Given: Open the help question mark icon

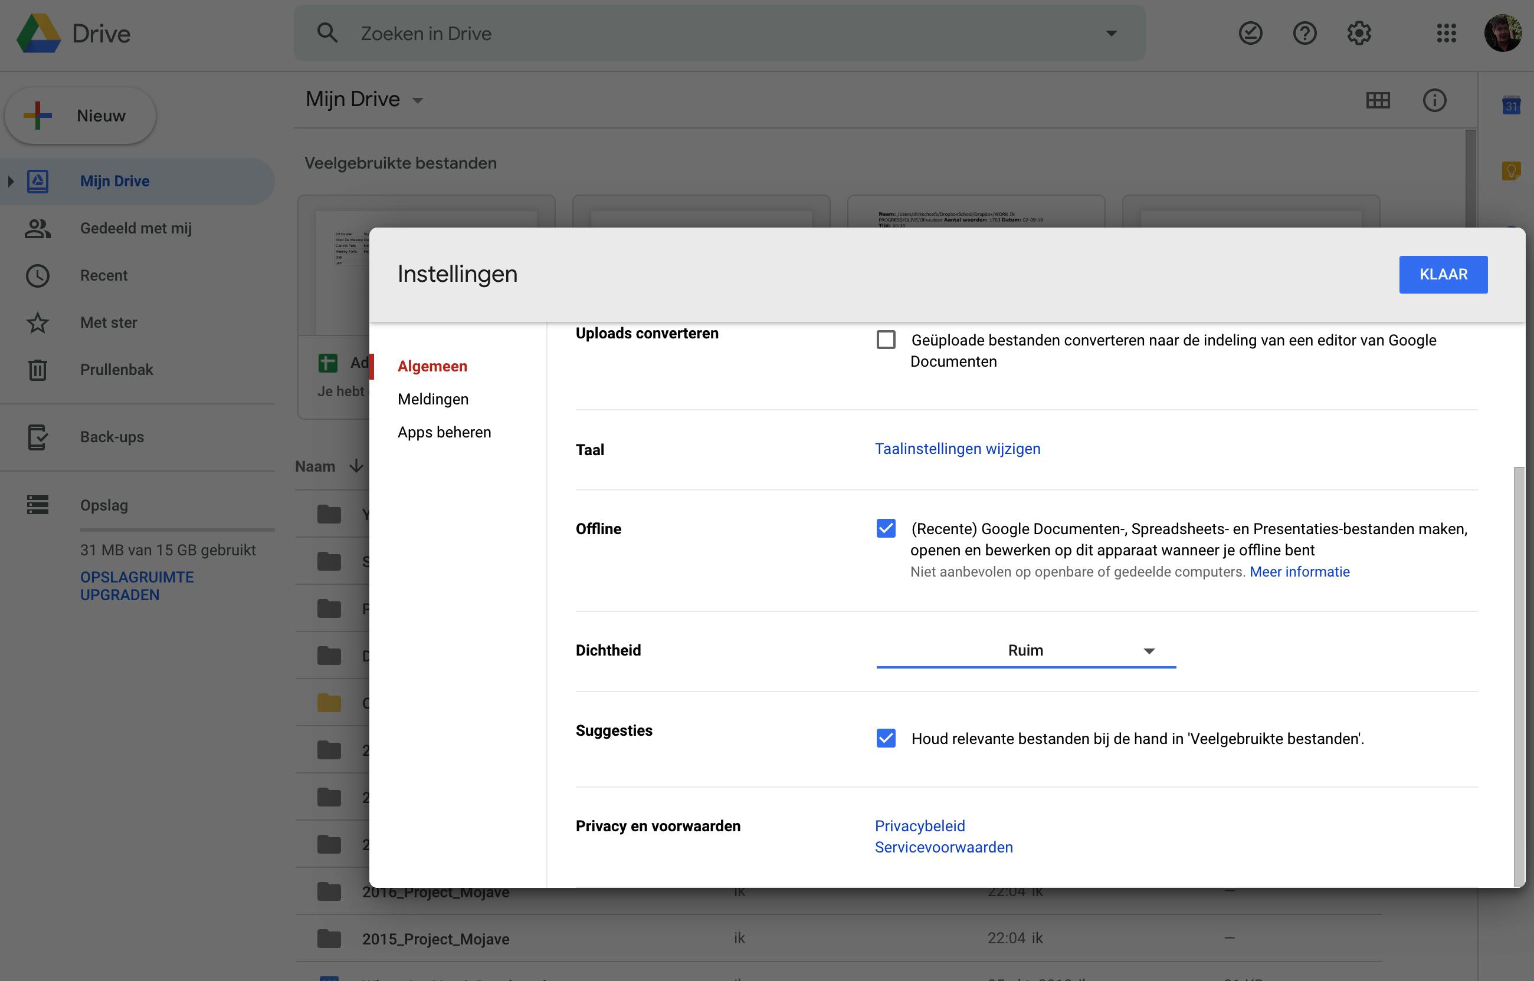Looking at the screenshot, I should click(1304, 33).
